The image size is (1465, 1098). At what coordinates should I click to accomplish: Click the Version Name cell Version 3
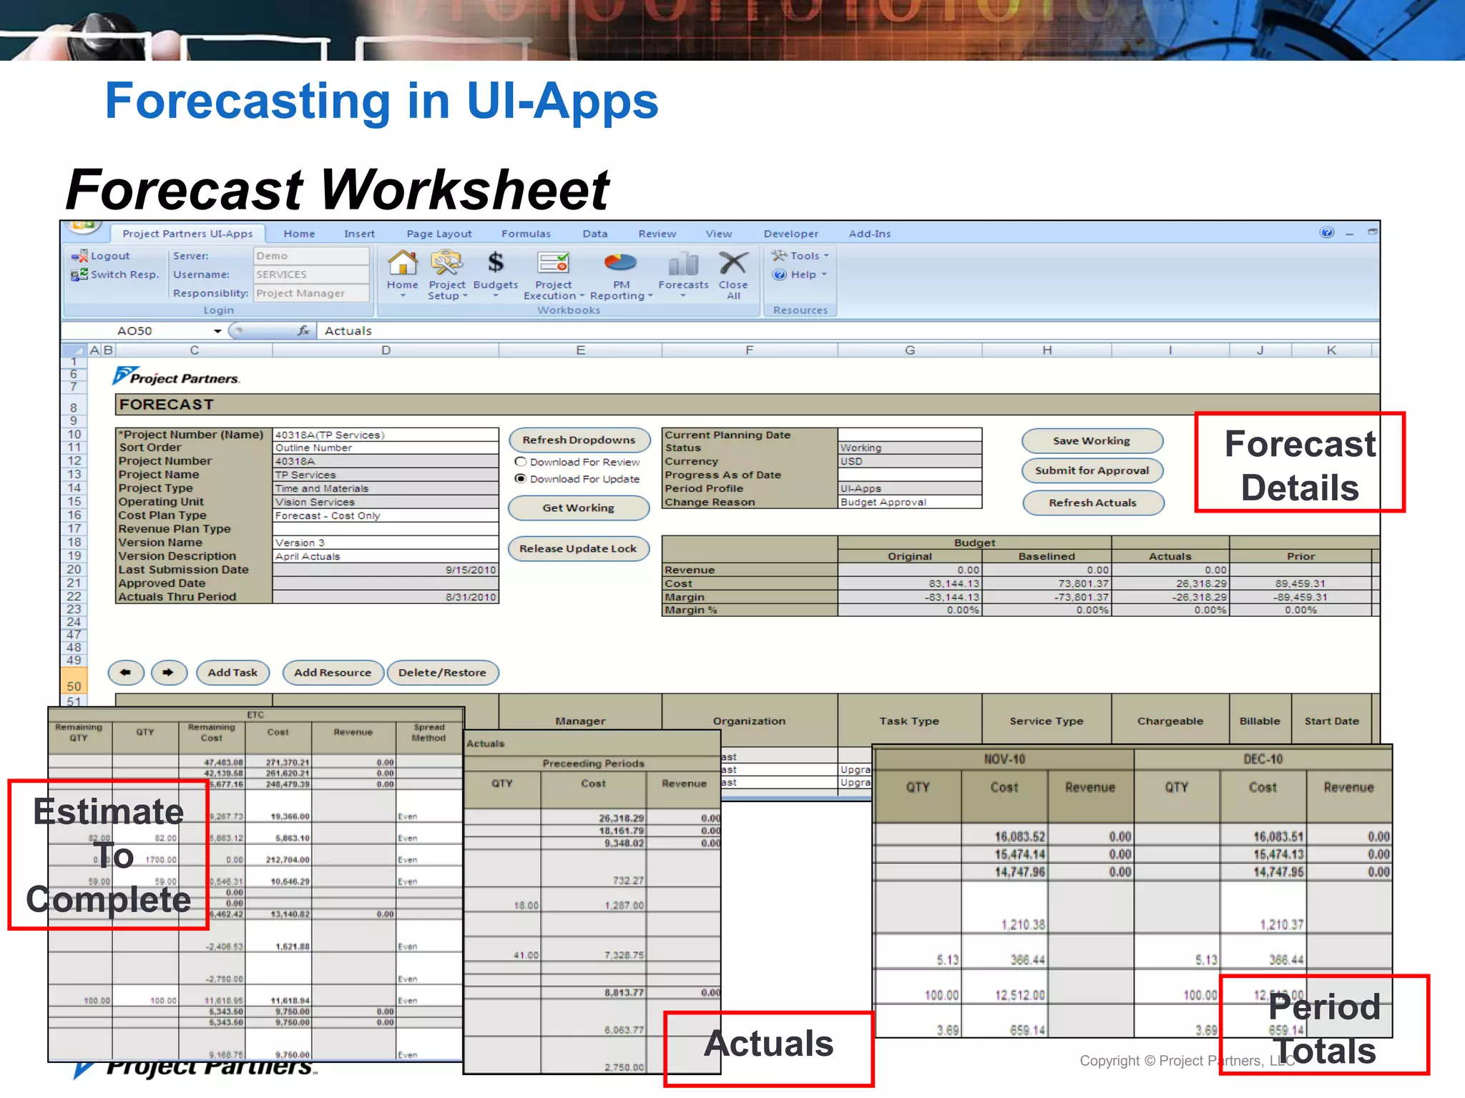pos(386,543)
